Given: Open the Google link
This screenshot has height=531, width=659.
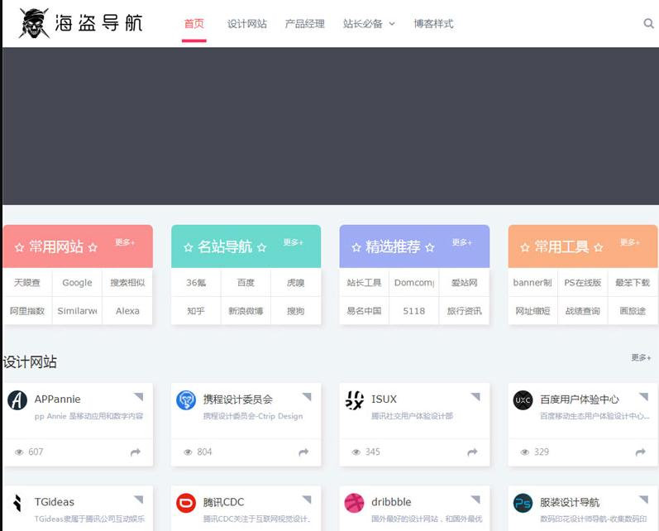Looking at the screenshot, I should (x=77, y=283).
